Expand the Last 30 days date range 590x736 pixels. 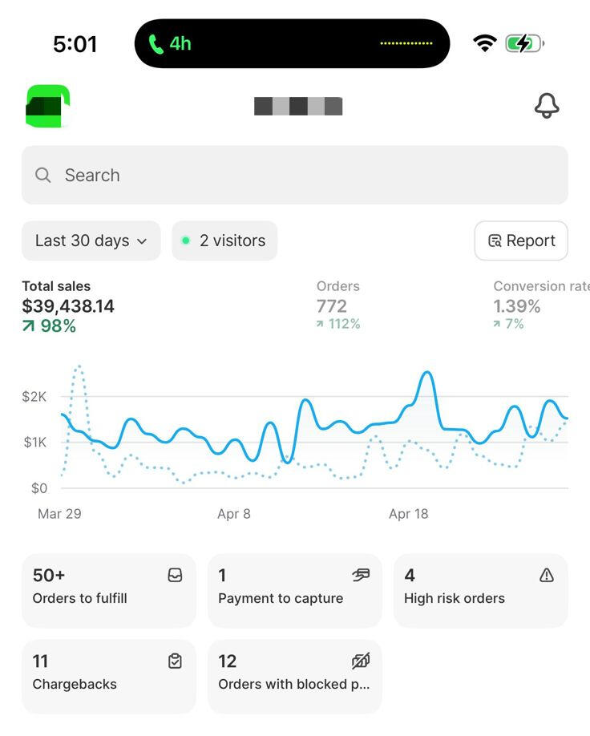point(91,241)
